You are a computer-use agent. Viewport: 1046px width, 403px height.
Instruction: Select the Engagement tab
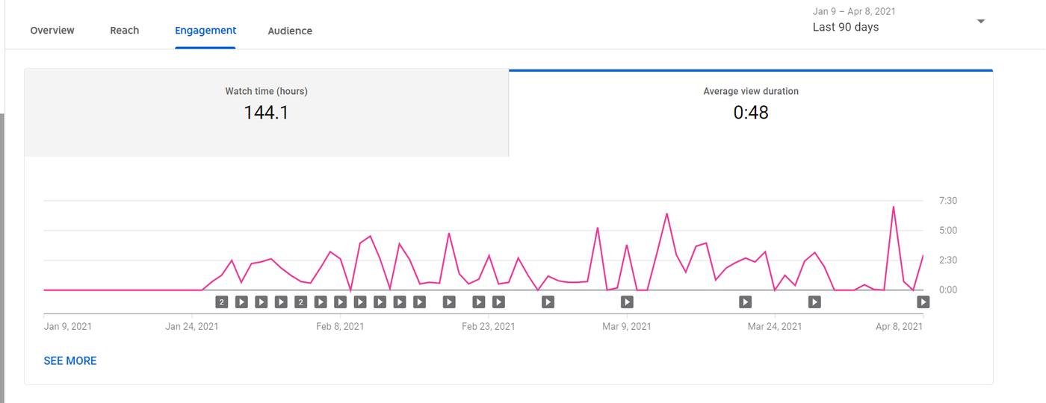(205, 31)
